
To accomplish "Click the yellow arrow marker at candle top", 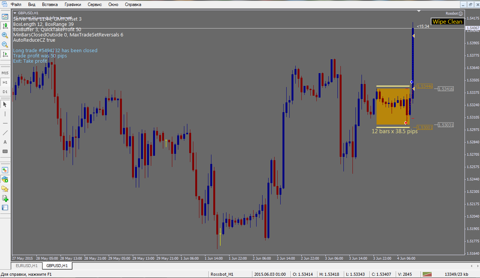I will (x=413, y=36).
